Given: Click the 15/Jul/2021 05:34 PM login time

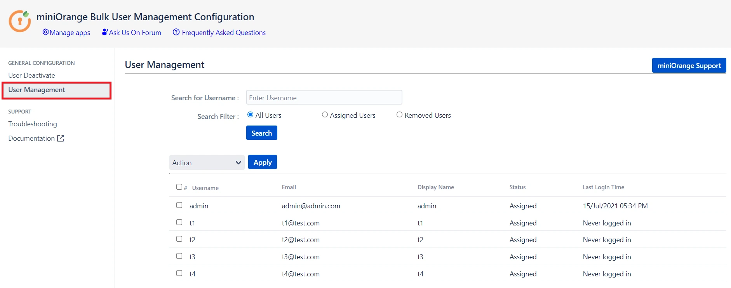Looking at the screenshot, I should pyautogui.click(x=615, y=206).
